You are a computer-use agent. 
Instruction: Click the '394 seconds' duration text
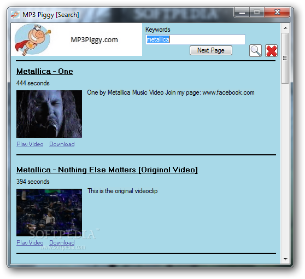[33, 182]
